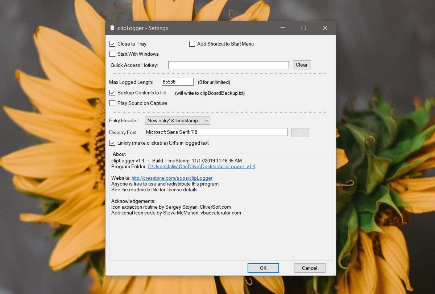This screenshot has width=435, height=294.
Task: Click 'Acknowledgements:' heading text
Action: tap(133, 201)
